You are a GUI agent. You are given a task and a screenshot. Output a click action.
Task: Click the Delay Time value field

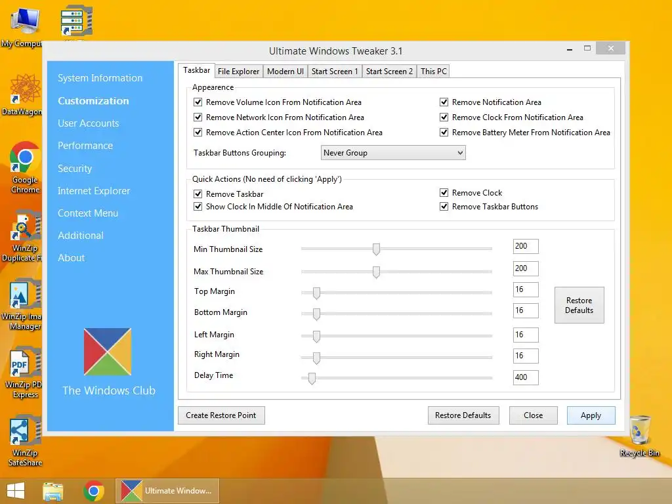(x=526, y=377)
